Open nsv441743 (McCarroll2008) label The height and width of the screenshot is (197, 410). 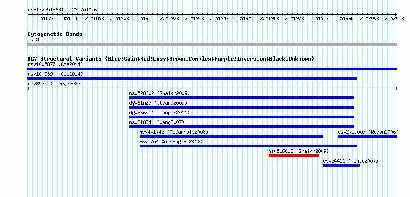coord(174,132)
